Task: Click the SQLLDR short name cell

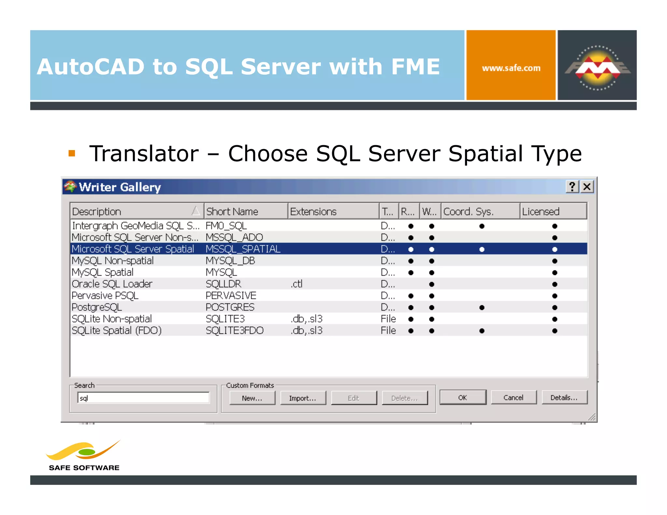Action: tap(223, 284)
